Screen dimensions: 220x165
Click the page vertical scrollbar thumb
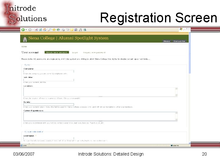pyautogui.click(x=190, y=53)
